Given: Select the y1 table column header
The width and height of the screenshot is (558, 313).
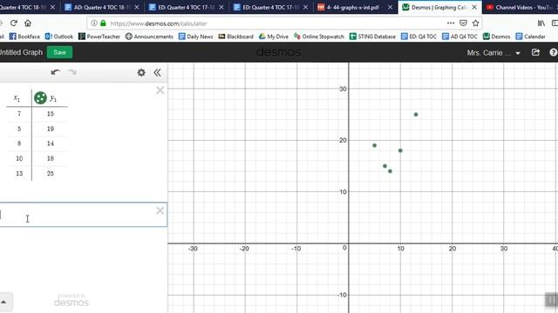Looking at the screenshot, I should point(53,98).
